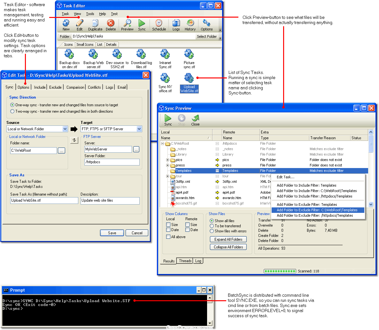The image size is (379, 330).
Task: Click the swap source and target button
Action: [74, 140]
